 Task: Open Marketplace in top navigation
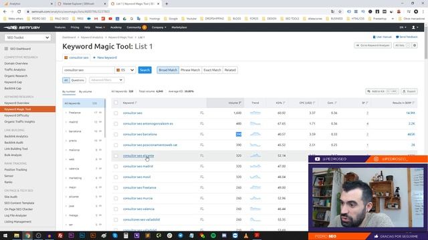(179, 27)
